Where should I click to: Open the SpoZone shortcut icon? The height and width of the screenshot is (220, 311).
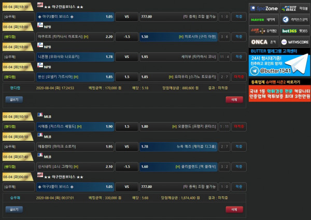263,8
